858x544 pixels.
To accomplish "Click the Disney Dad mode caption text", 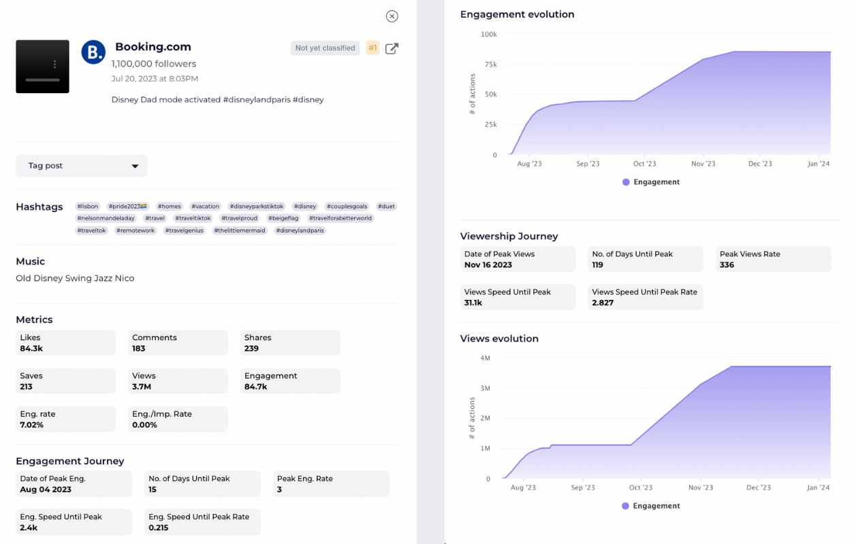I will (x=217, y=99).
